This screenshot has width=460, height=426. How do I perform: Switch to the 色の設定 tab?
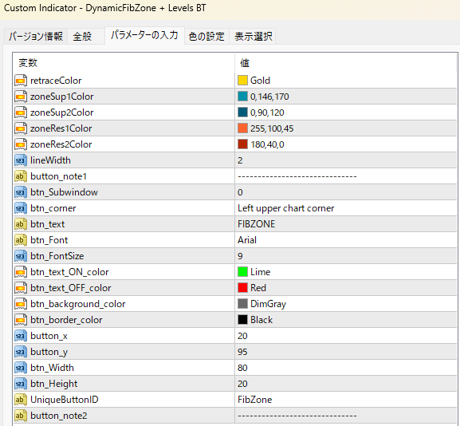tap(206, 37)
